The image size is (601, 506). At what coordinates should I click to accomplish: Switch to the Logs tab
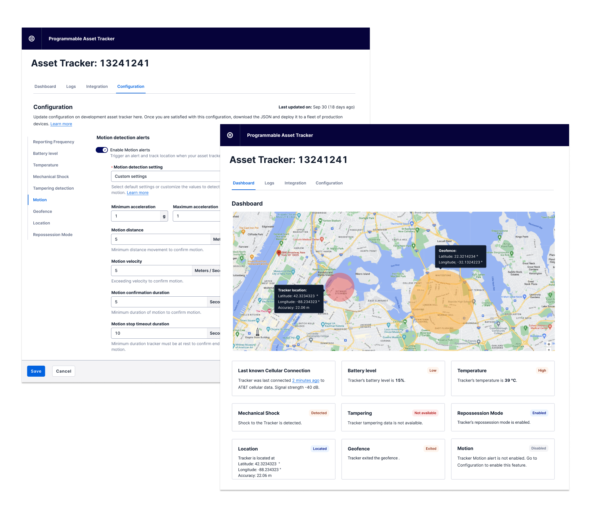tap(269, 183)
